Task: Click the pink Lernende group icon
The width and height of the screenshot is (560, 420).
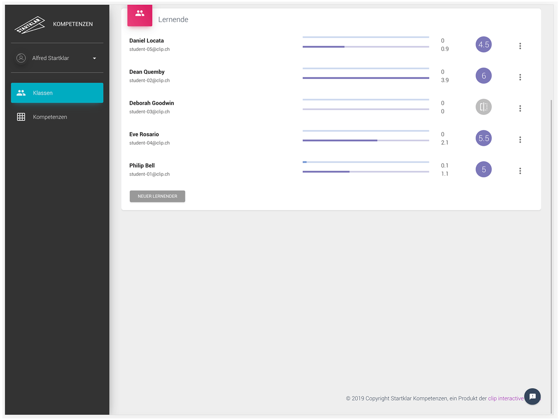Action: tap(140, 14)
